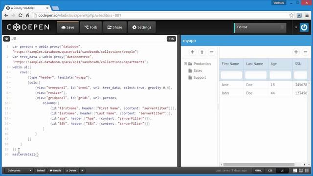Reload the page
The width and height of the screenshot is (313, 176).
(x=21, y=15)
